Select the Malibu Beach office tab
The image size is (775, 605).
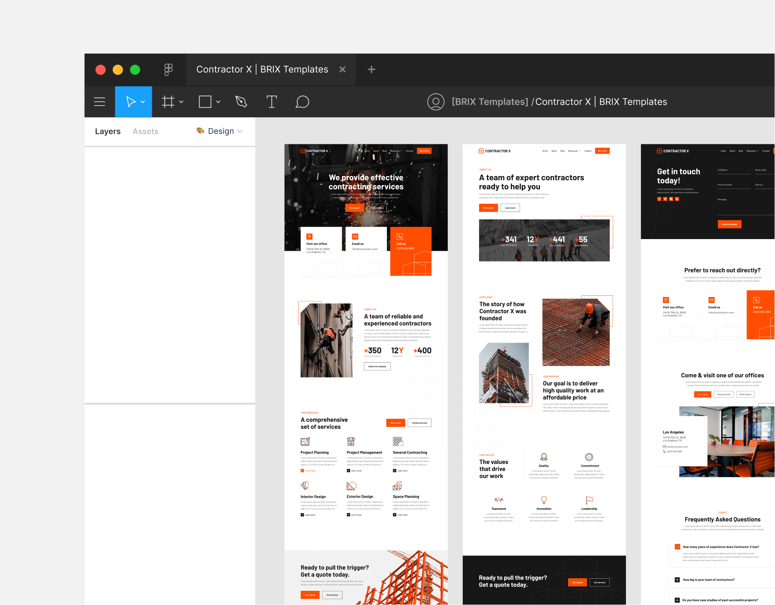pos(745,394)
